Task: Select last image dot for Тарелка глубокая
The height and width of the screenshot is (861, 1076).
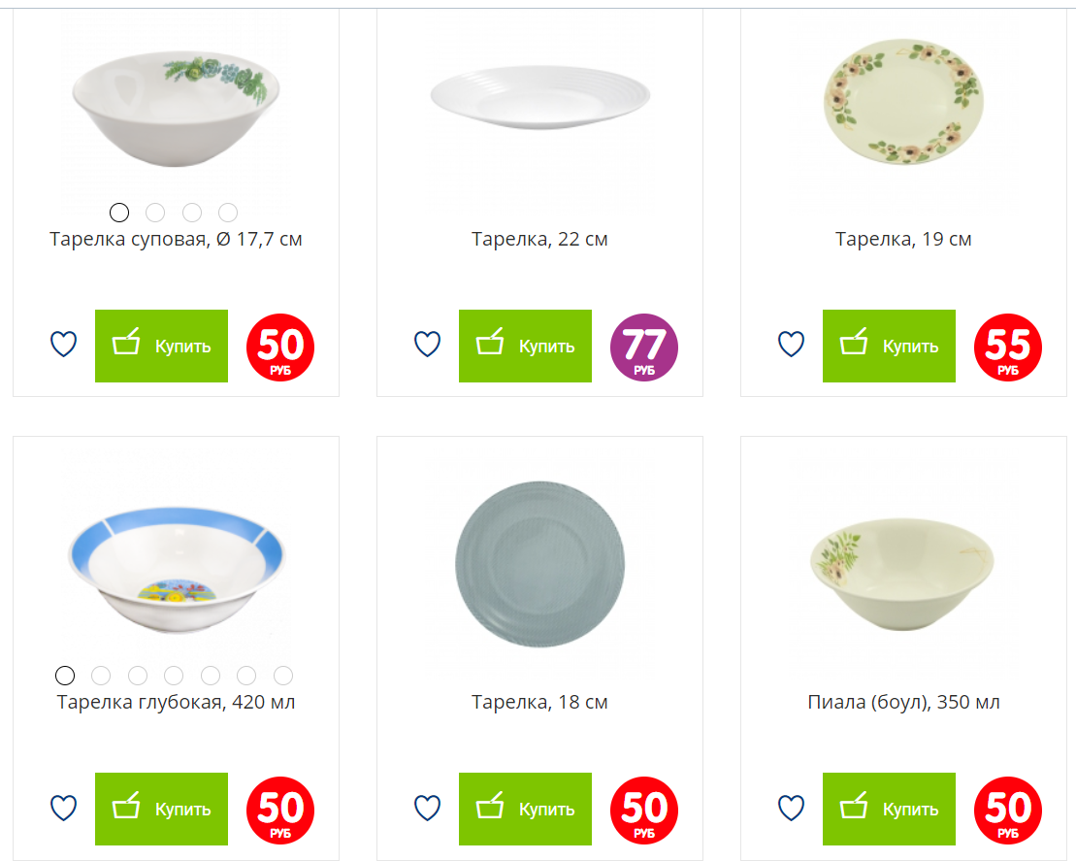Action: tap(282, 676)
